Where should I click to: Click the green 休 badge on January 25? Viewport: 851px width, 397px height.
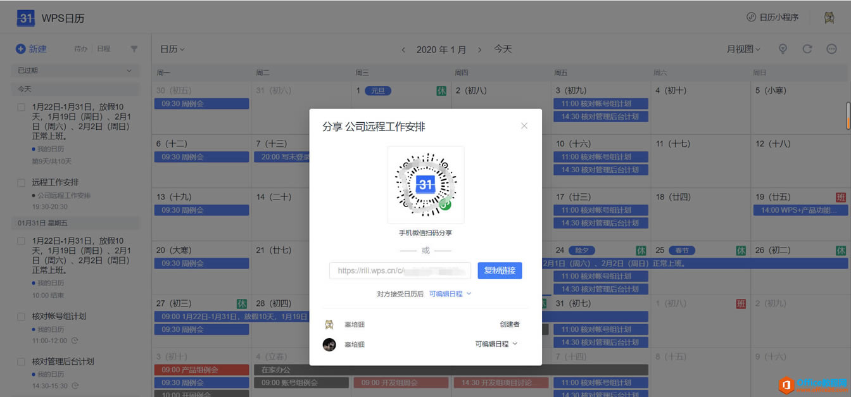tap(741, 251)
